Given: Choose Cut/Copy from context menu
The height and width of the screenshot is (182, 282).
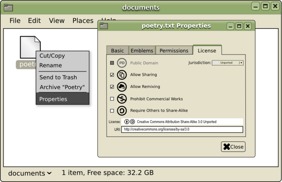Looking at the screenshot, I should coord(63,56).
